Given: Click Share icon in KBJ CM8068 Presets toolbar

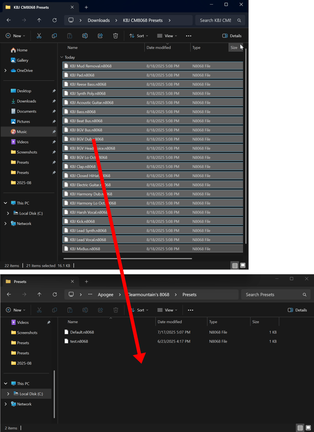Looking at the screenshot, I should coord(100,36).
